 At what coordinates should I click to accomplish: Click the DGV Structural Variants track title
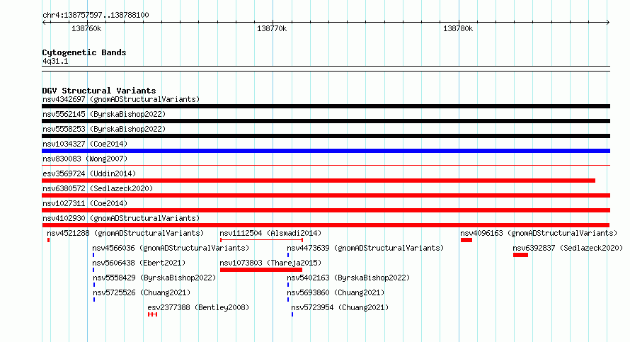pos(99,91)
